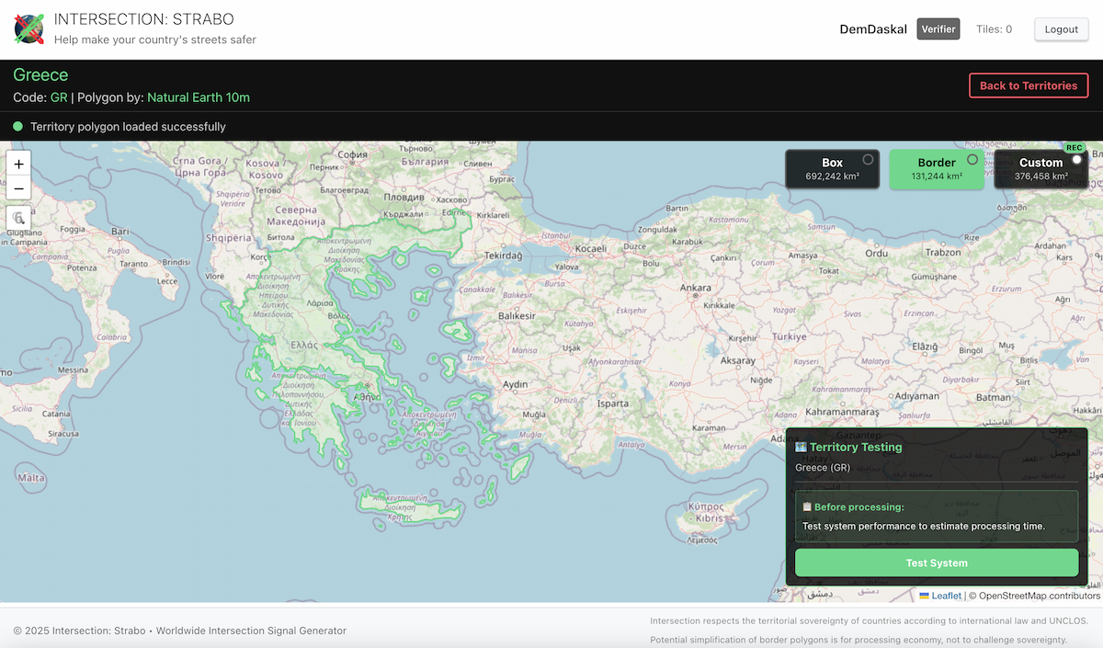Zoom in using the map plus control

pyautogui.click(x=18, y=164)
